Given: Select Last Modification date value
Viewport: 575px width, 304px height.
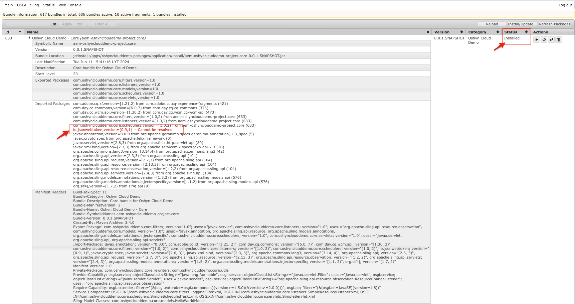Looking at the screenshot, I should point(101,62).
